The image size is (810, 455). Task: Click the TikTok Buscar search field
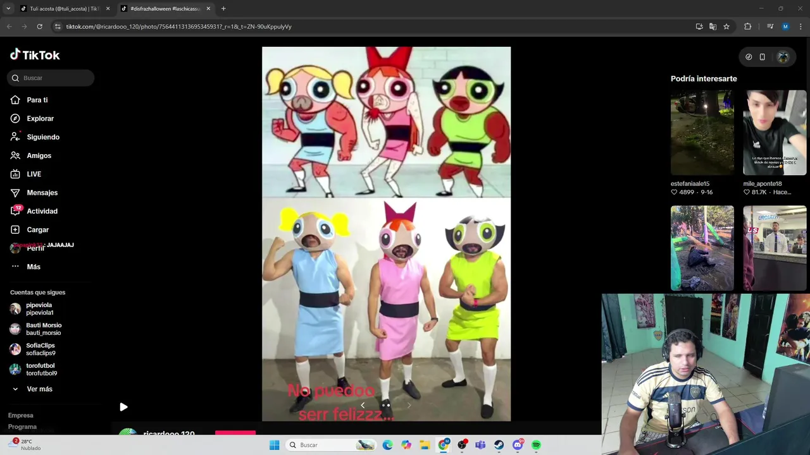coord(51,78)
